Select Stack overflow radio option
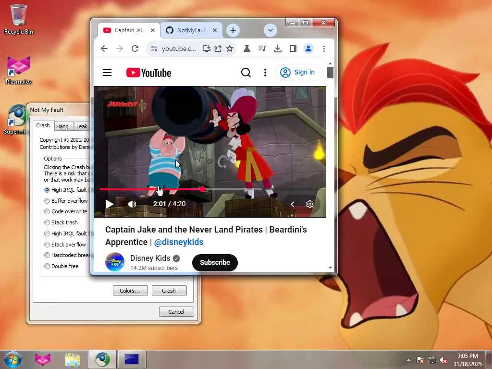This screenshot has height=369, width=492. (x=65, y=245)
